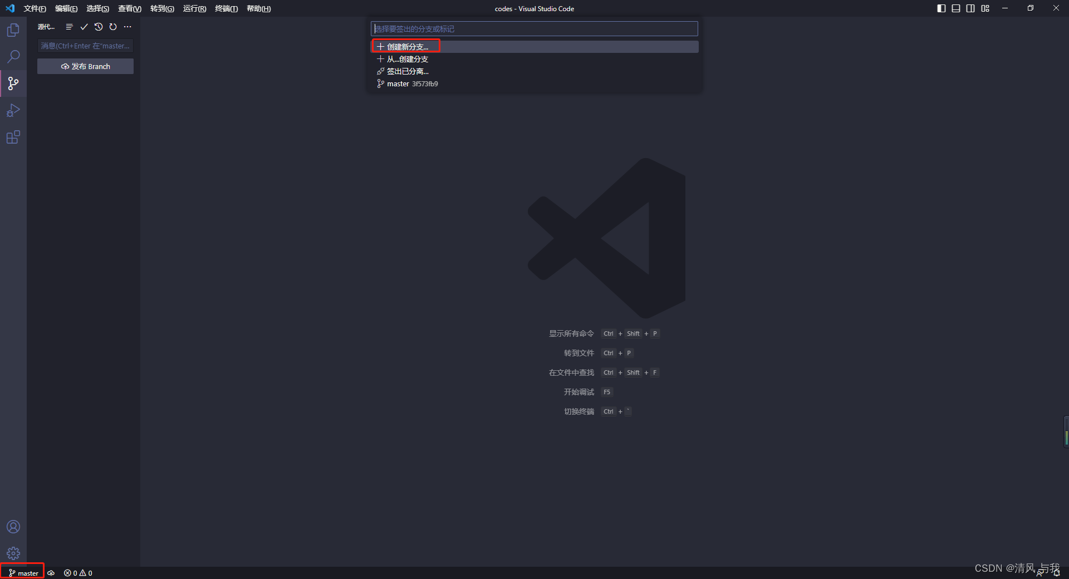Click the master branch indicator in status bar
This screenshot has width=1069, height=579.
pos(23,573)
